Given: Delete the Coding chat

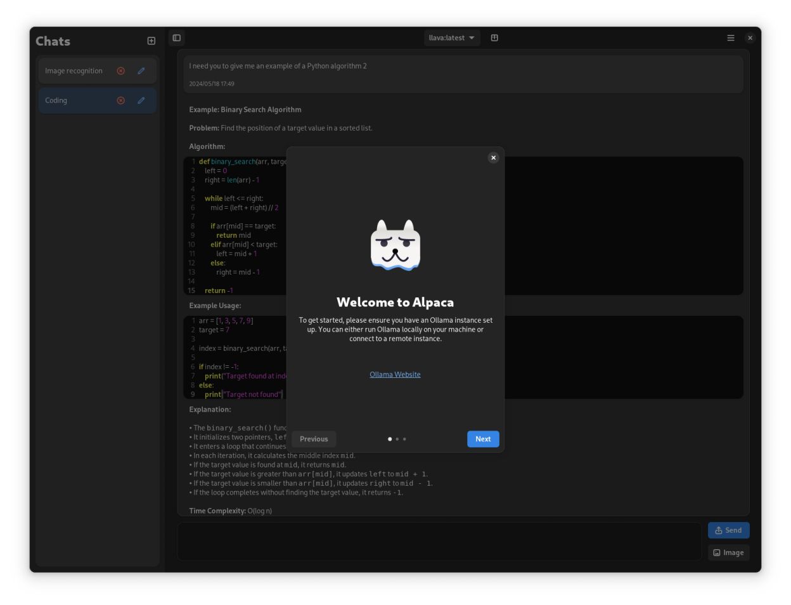Looking at the screenshot, I should click(x=121, y=100).
